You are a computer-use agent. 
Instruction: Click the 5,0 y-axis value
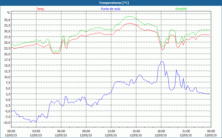(8, 88)
